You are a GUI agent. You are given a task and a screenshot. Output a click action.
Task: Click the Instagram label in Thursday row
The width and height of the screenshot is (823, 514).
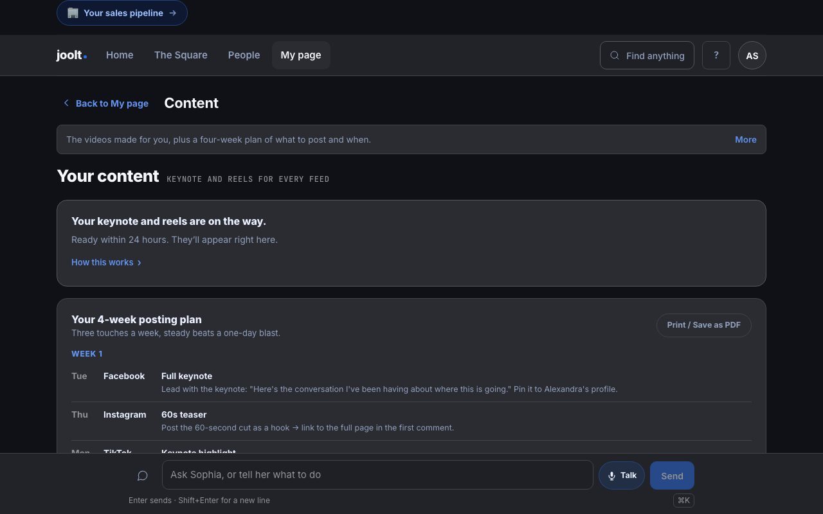coord(125,414)
